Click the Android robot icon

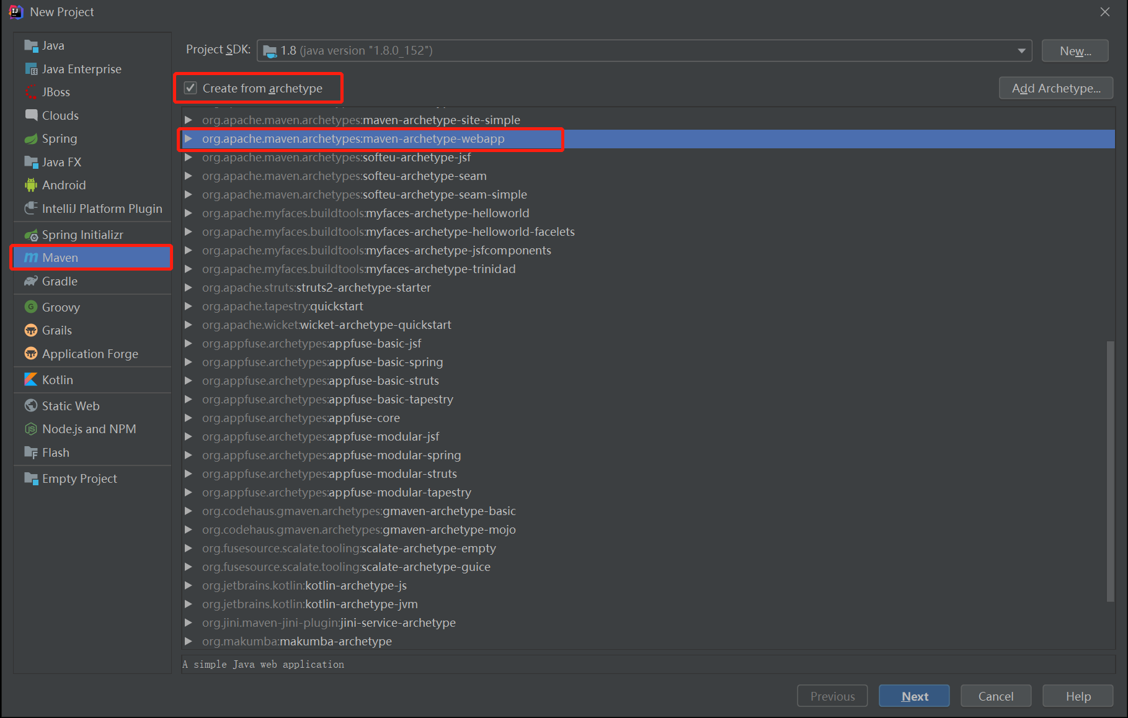31,186
